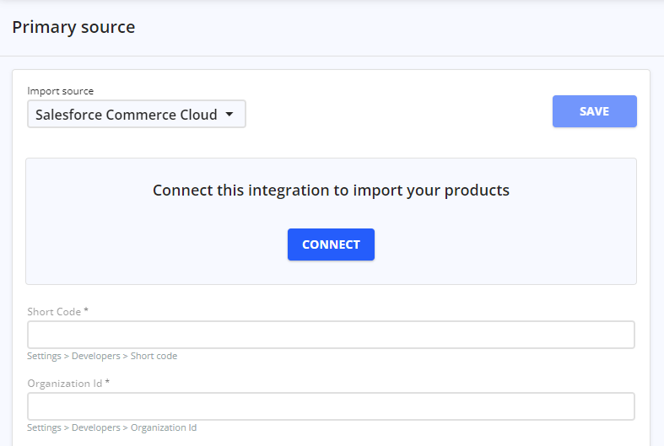
Task: Click the 'Settings > Developers > Short code' hint
Action: tap(102, 356)
